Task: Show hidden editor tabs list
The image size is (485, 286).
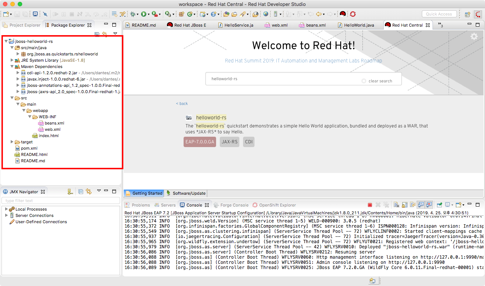Action: pyautogui.click(x=440, y=25)
